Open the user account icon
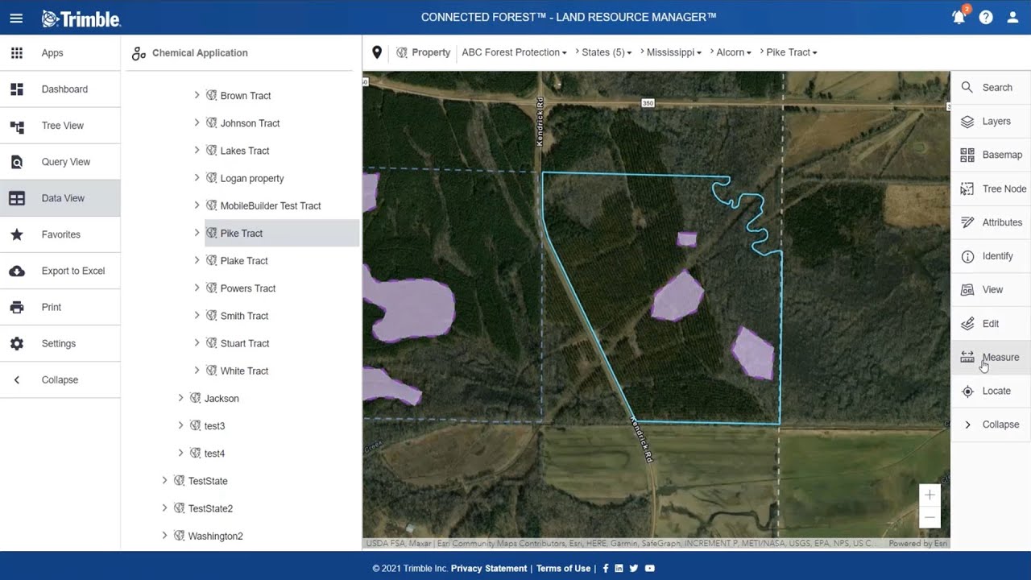 1012,17
